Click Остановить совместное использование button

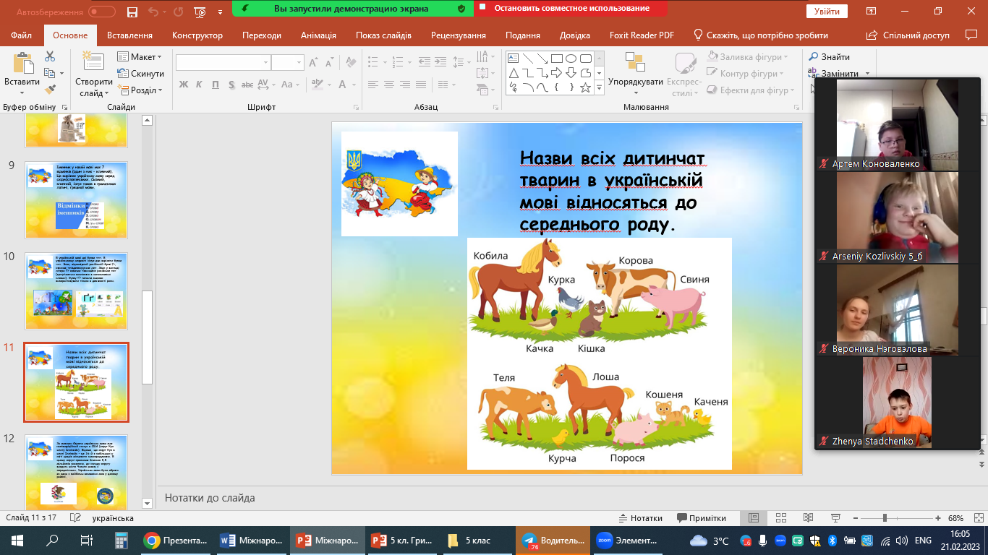569,9
